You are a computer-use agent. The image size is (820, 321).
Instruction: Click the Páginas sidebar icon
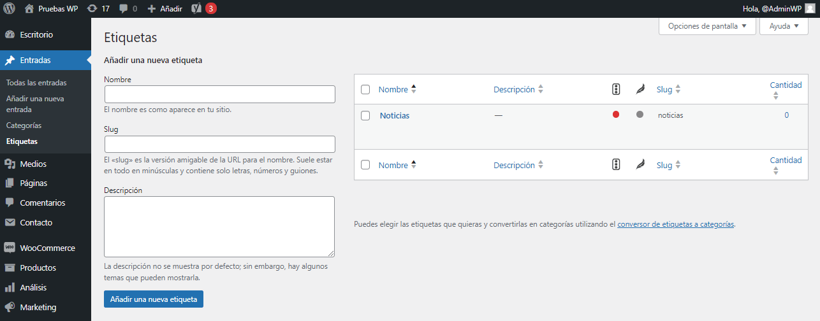click(x=10, y=183)
